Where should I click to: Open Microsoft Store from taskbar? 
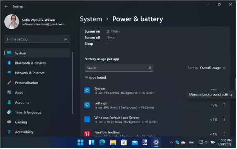tap(124, 142)
